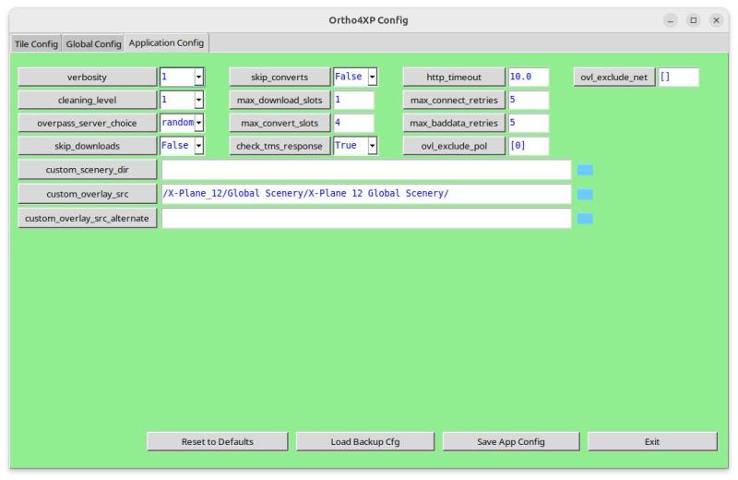
Task: Click the max_connect_retries label button
Action: pyautogui.click(x=454, y=101)
